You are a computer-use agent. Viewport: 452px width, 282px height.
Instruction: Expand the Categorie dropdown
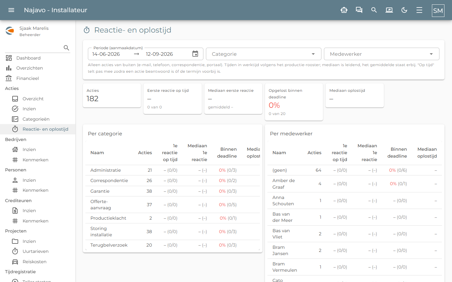(264, 54)
